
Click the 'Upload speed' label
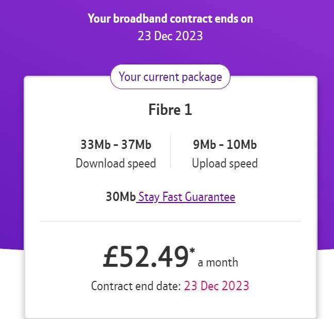click(x=225, y=163)
